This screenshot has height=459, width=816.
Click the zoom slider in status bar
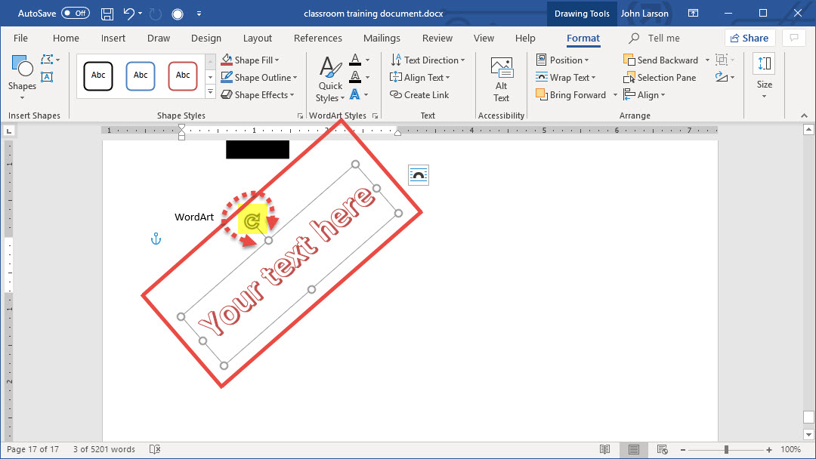(726, 449)
